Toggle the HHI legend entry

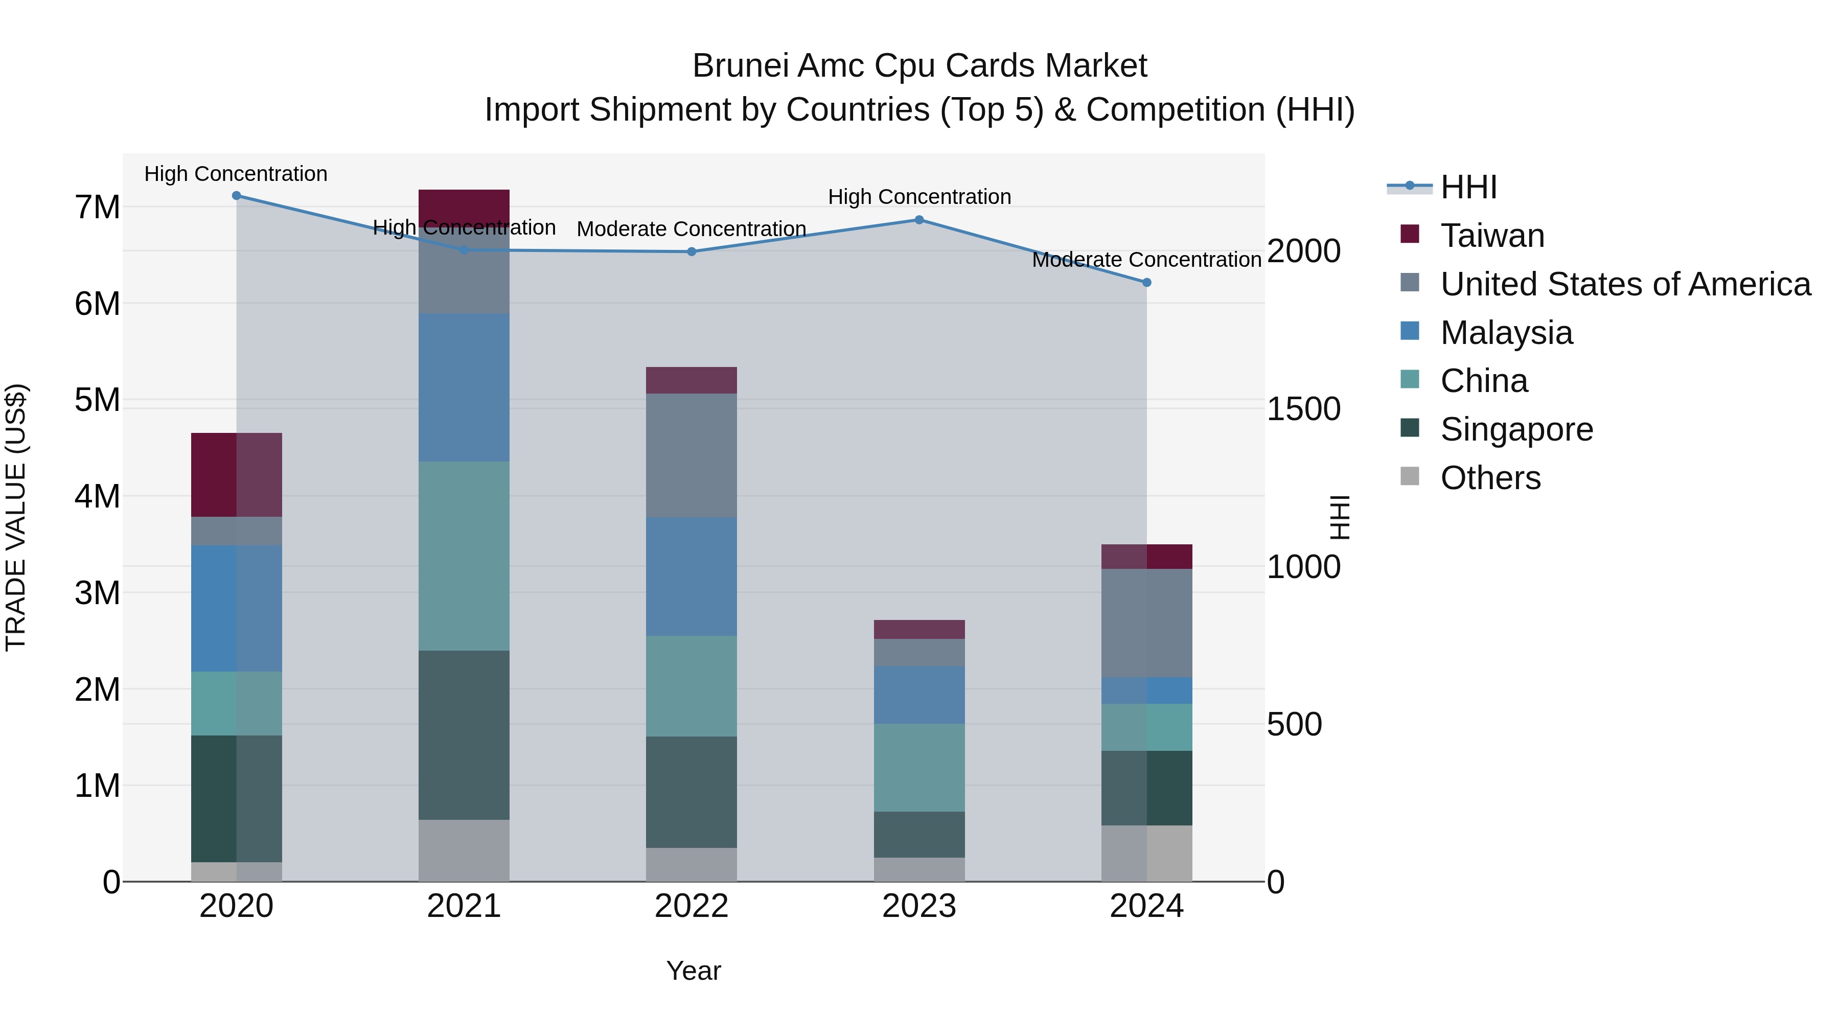coord(1441,187)
